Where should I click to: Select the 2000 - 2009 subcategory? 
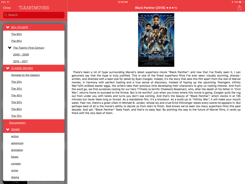[21, 55]
